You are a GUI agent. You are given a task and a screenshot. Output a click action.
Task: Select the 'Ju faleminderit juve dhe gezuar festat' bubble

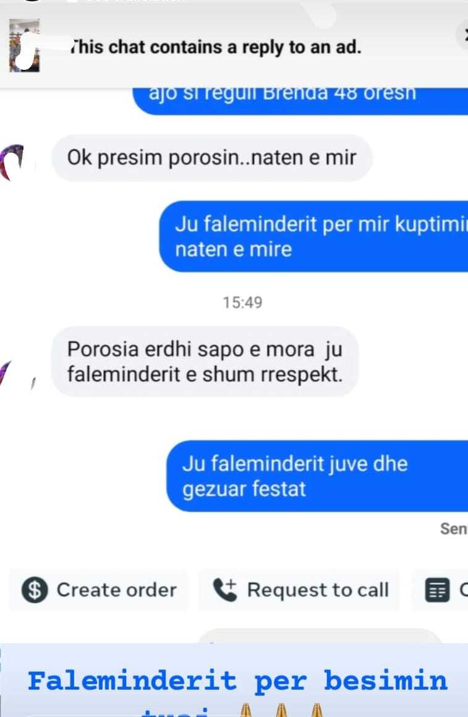click(318, 476)
